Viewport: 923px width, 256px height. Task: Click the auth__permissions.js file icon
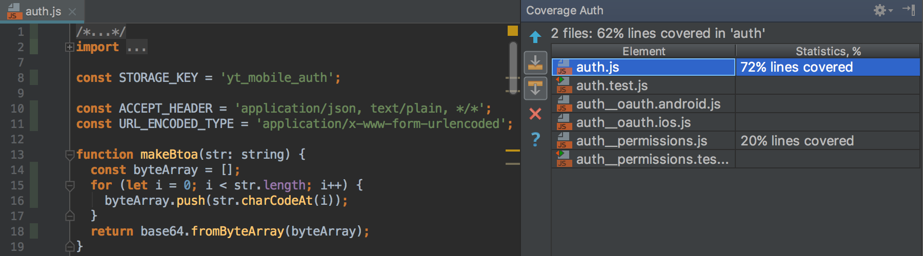(564, 141)
